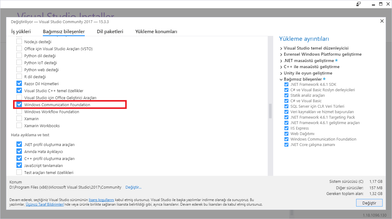The image size is (392, 219).
Task: Tick the Xamarin checkbox
Action: [x=19, y=119]
